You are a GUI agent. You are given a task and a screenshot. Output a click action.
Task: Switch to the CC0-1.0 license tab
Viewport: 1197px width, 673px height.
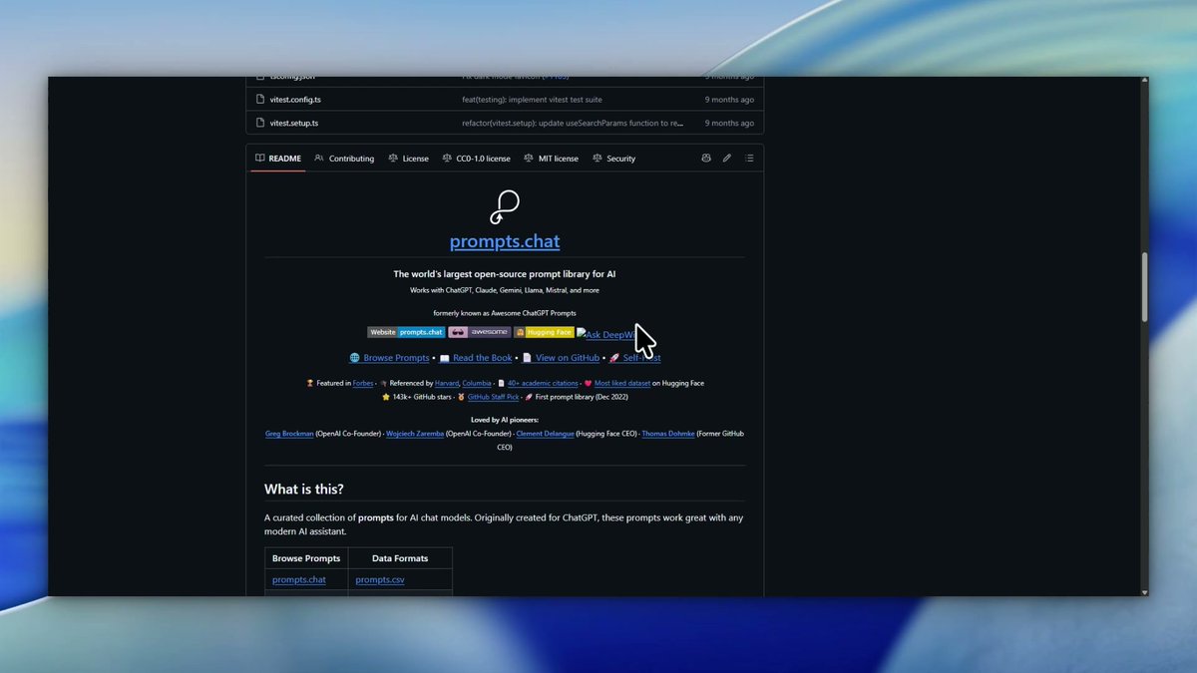point(476,159)
